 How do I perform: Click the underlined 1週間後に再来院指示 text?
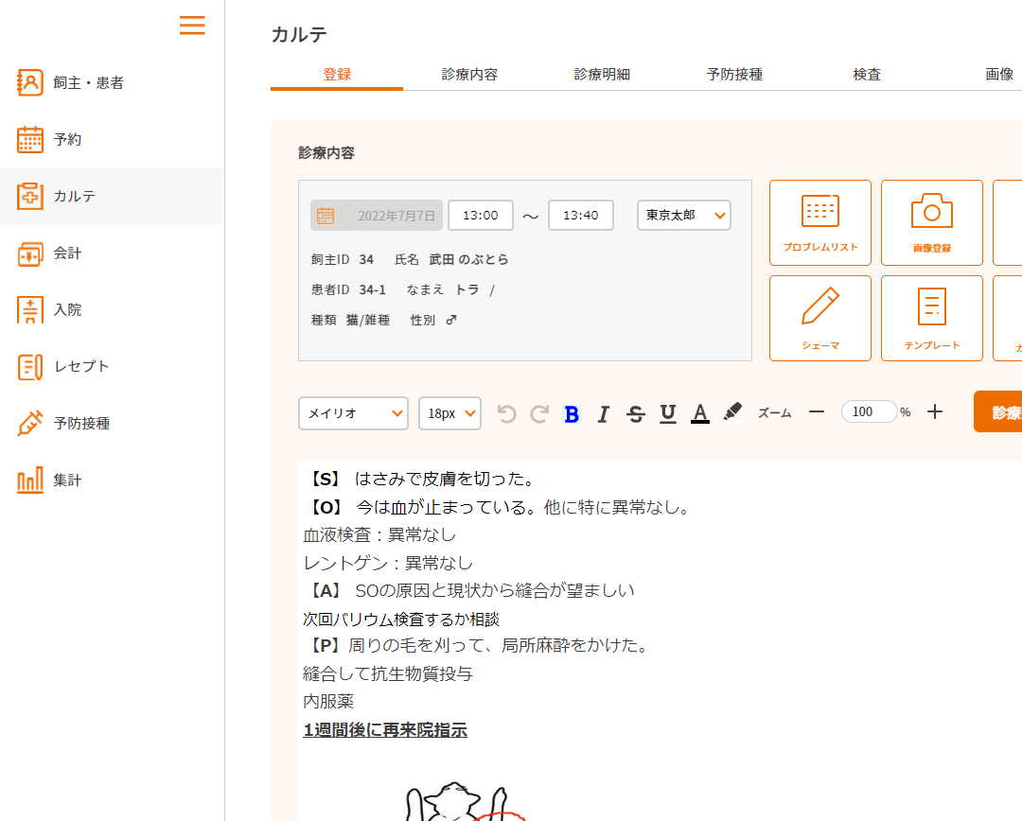[x=385, y=730]
